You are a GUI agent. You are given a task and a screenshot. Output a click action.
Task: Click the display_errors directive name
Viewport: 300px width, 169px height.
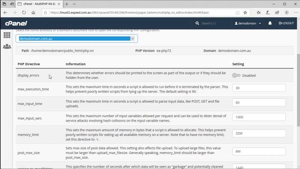(x=28, y=75)
